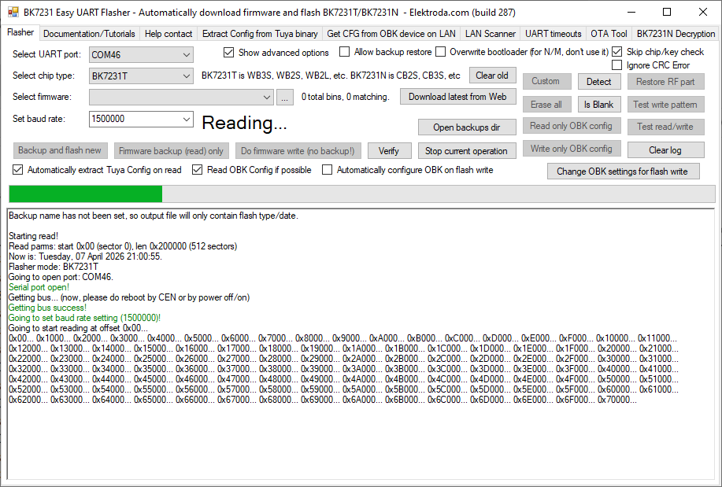Image resolution: width=722 pixels, height=487 pixels.
Task: Open BK7231N Decryption tab
Action: [x=676, y=34]
